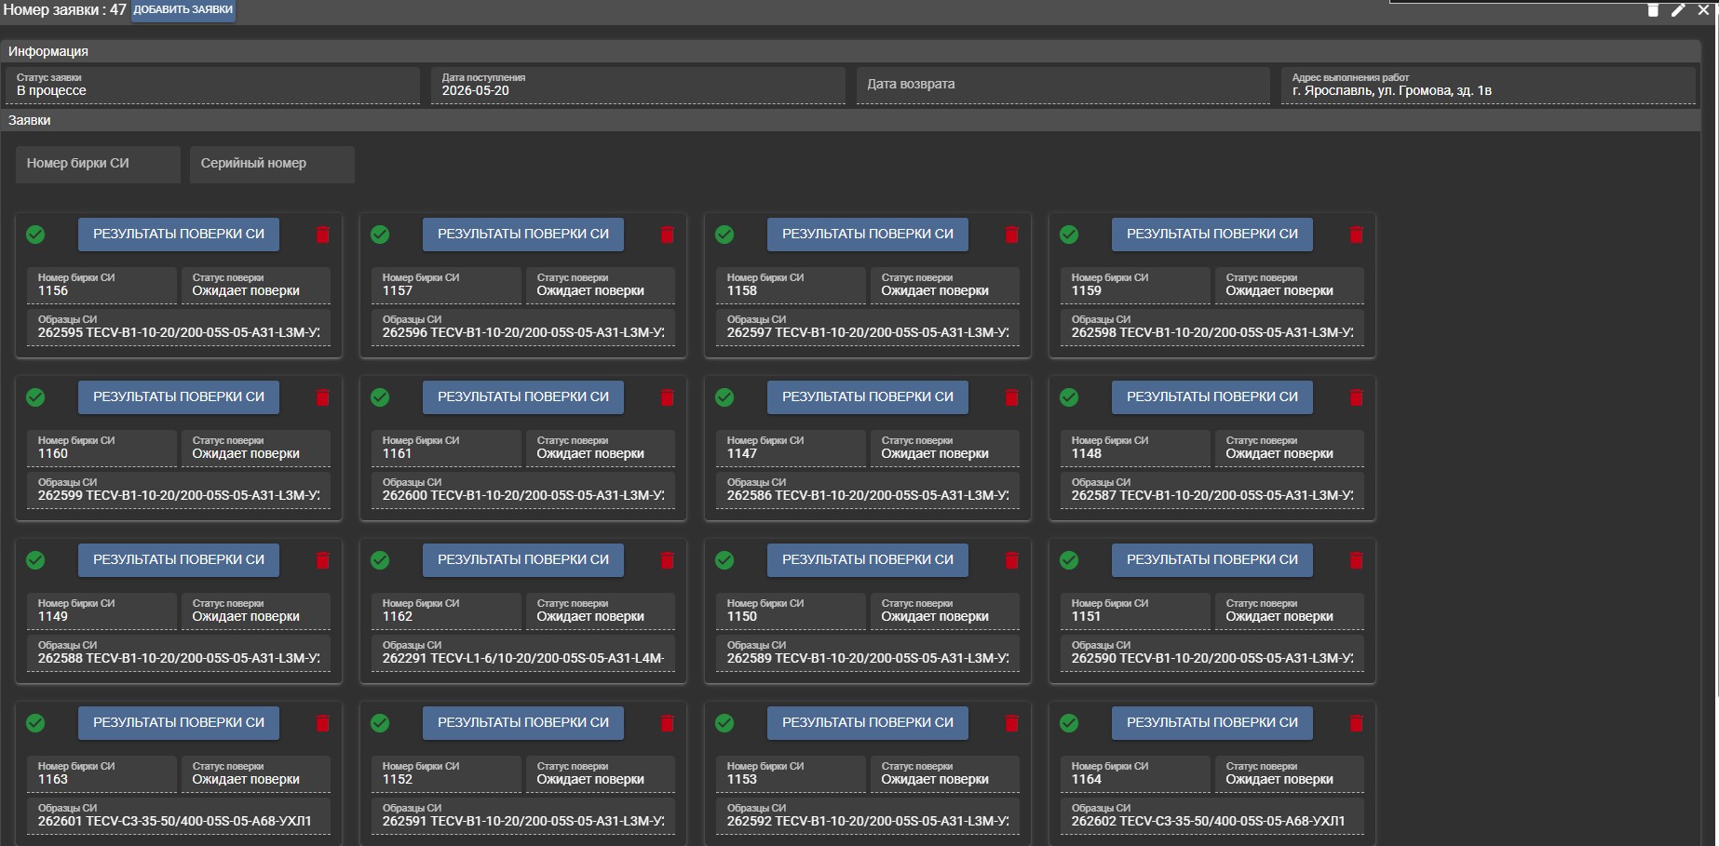The height and width of the screenshot is (846, 1719).
Task: Focus the Серийный номер filter field
Action: [x=272, y=164]
